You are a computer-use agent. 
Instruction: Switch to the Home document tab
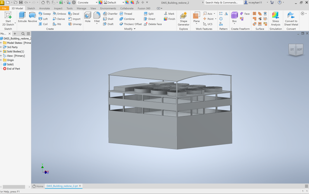click(38, 186)
